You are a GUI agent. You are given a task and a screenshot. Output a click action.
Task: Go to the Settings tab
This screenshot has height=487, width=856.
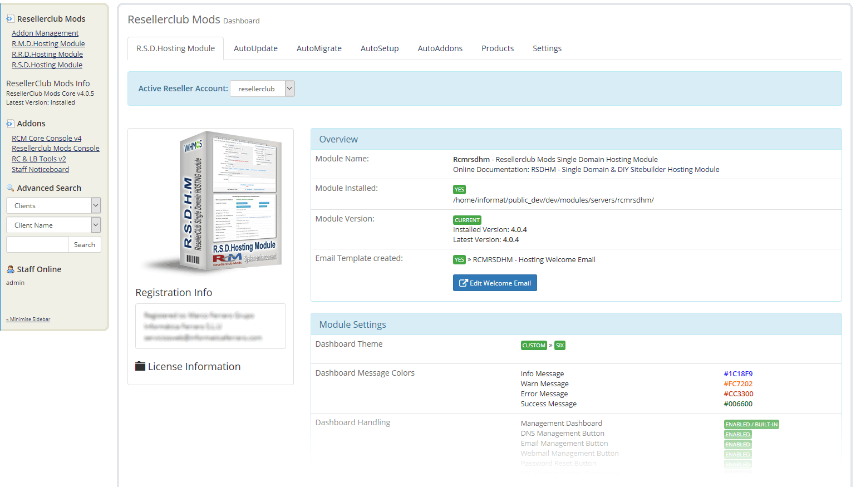[547, 48]
